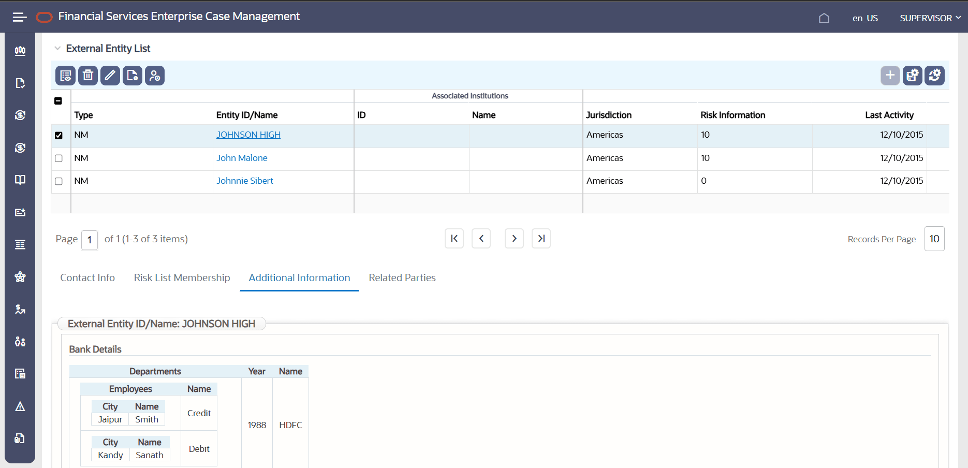Go to the first page of results
This screenshot has width=968, height=468.
pos(454,239)
